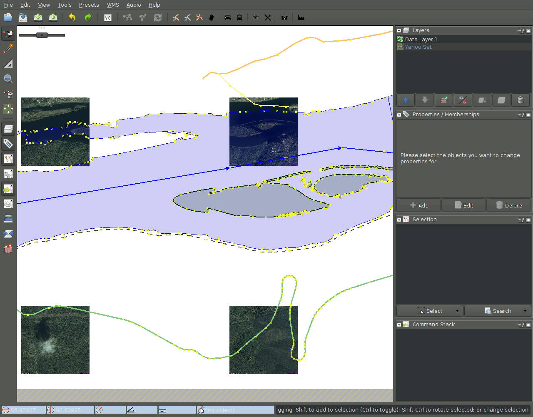Open the WMS menu
Viewport: 533px width, 417px height.
pos(112,5)
